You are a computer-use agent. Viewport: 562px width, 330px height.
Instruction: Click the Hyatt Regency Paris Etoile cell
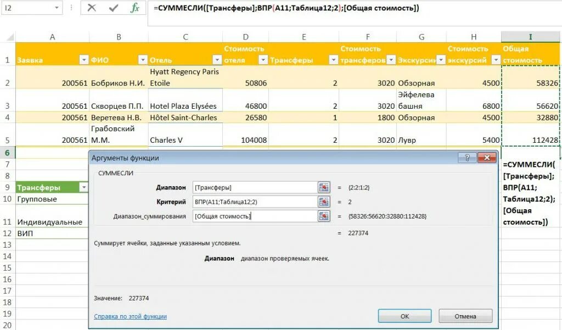(x=186, y=77)
